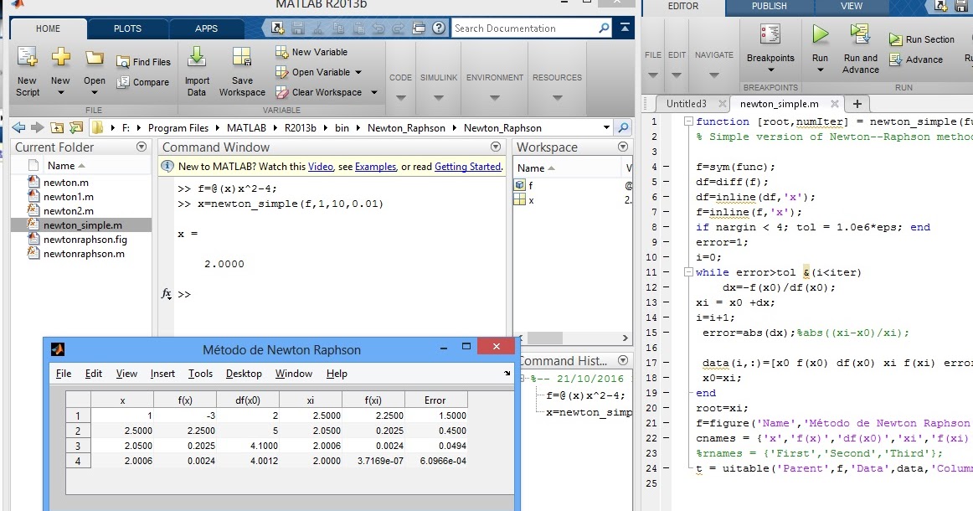
Task: Click the search magnifier in Search Documentation
Action: click(x=604, y=28)
